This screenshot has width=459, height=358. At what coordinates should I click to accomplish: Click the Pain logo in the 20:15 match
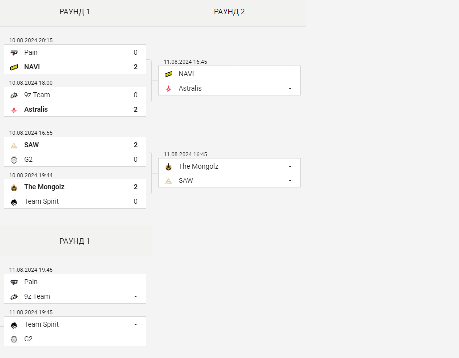pos(14,53)
